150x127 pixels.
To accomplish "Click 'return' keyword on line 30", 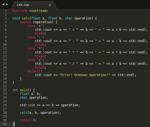I will click(25, 120).
